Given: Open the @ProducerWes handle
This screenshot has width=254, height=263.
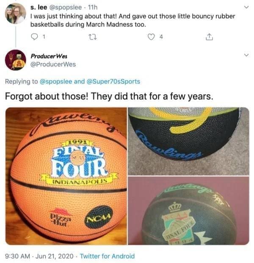Looking at the screenshot, I should (x=53, y=64).
